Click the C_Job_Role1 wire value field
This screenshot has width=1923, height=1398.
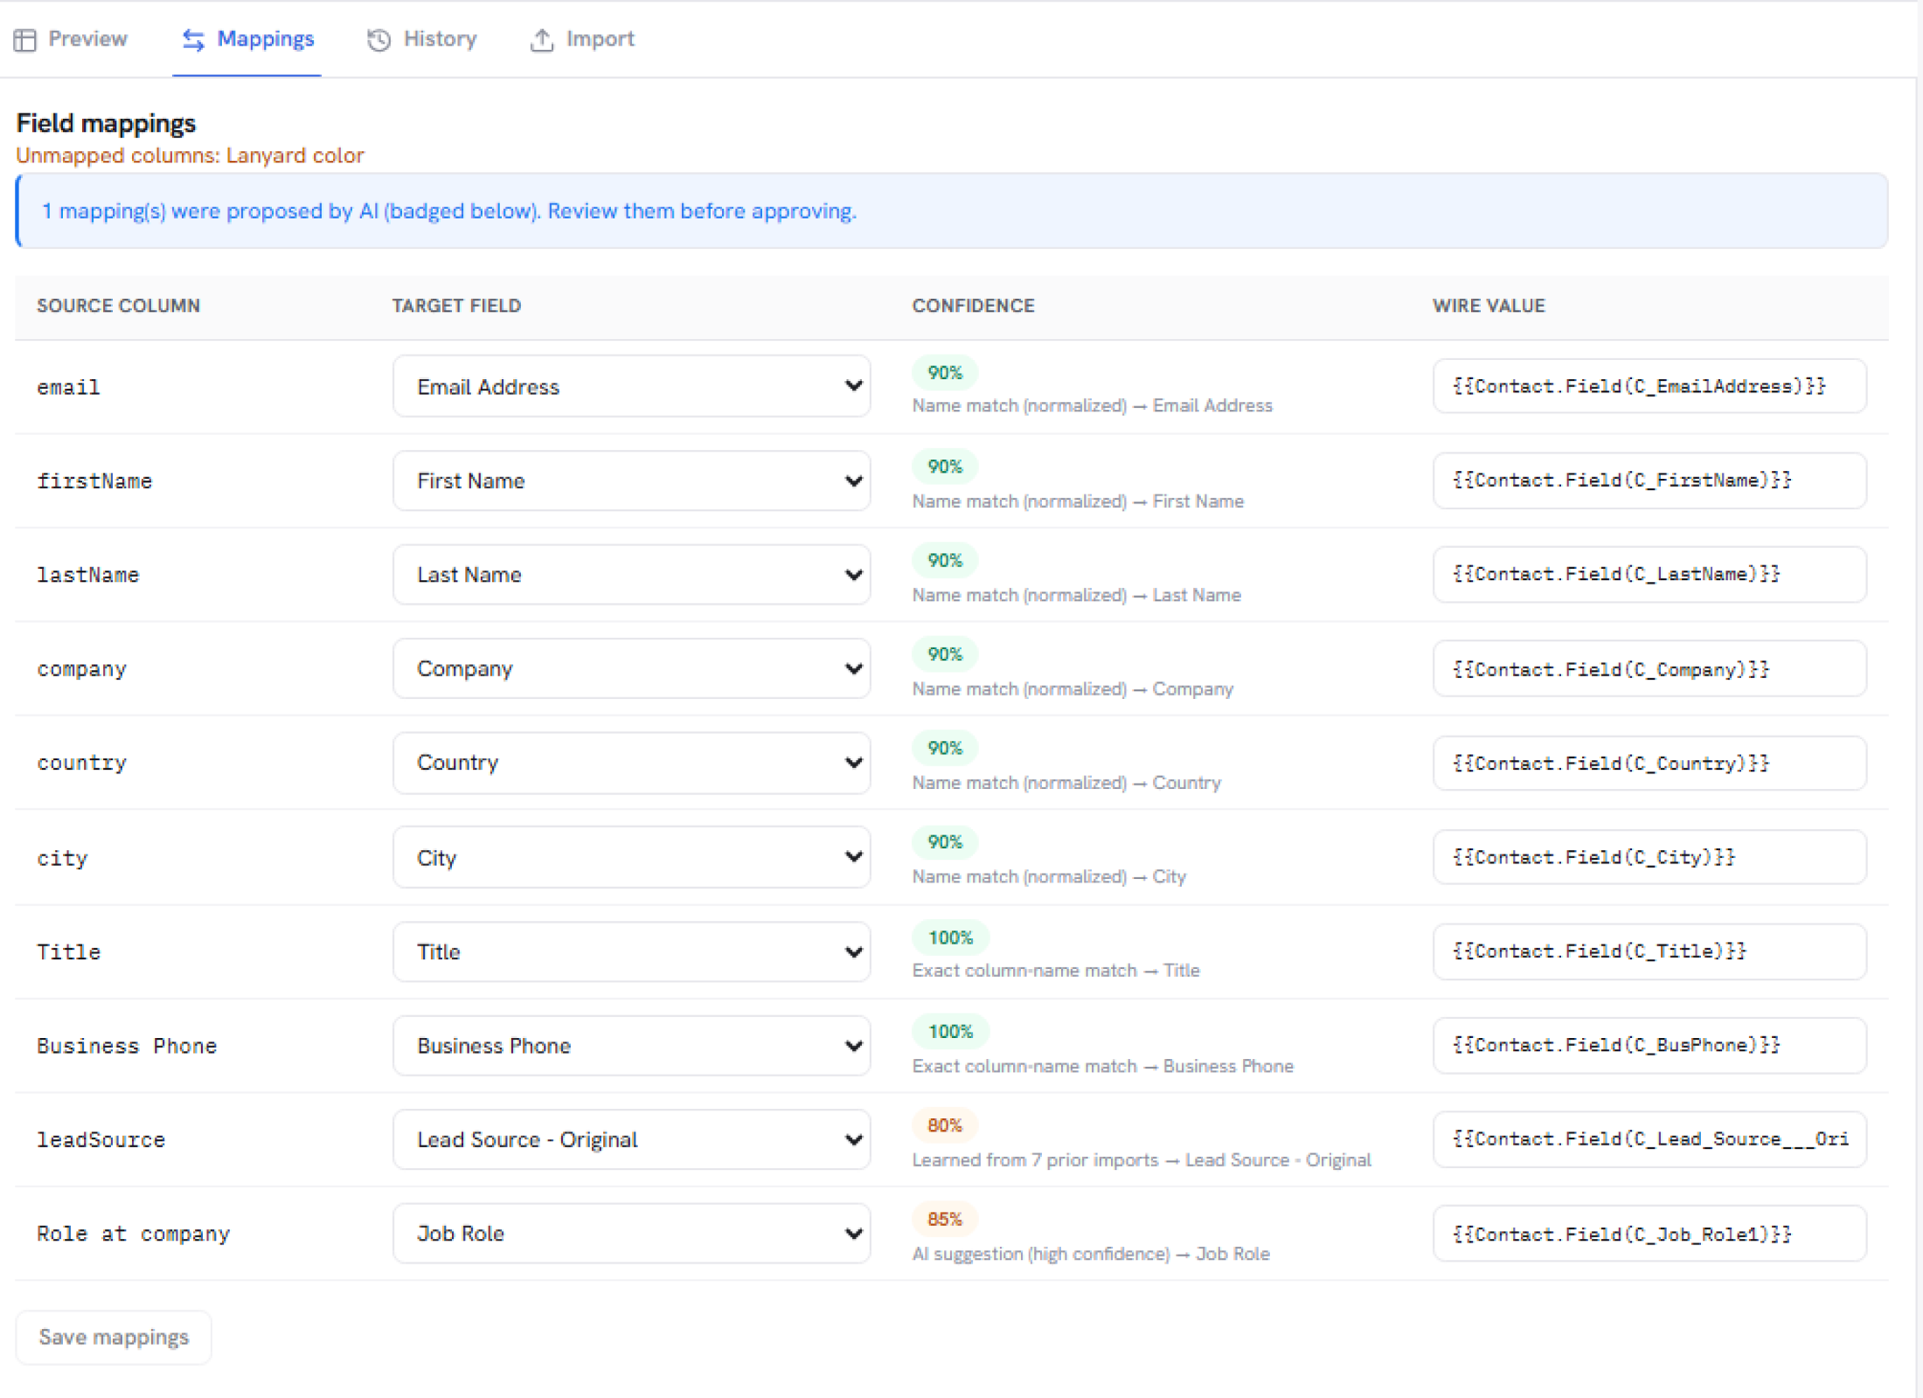[x=1649, y=1234]
